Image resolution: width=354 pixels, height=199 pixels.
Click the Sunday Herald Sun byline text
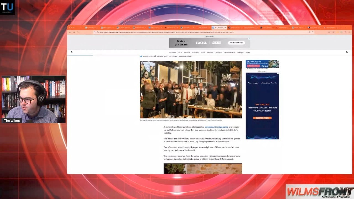tap(185, 56)
